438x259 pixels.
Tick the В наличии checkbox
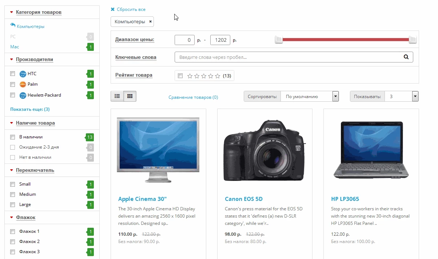tap(13, 137)
